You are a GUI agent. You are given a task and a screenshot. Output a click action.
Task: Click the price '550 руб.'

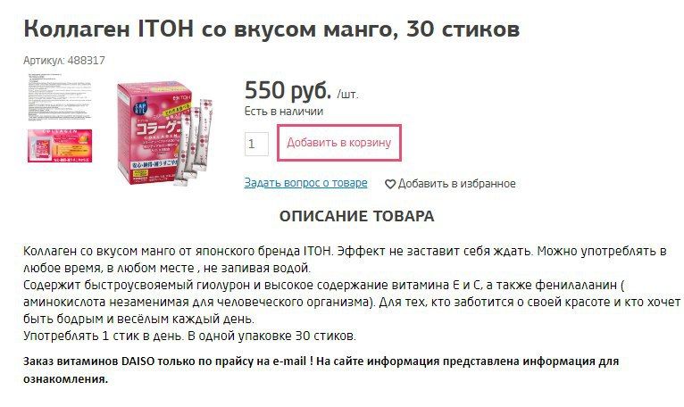point(288,90)
